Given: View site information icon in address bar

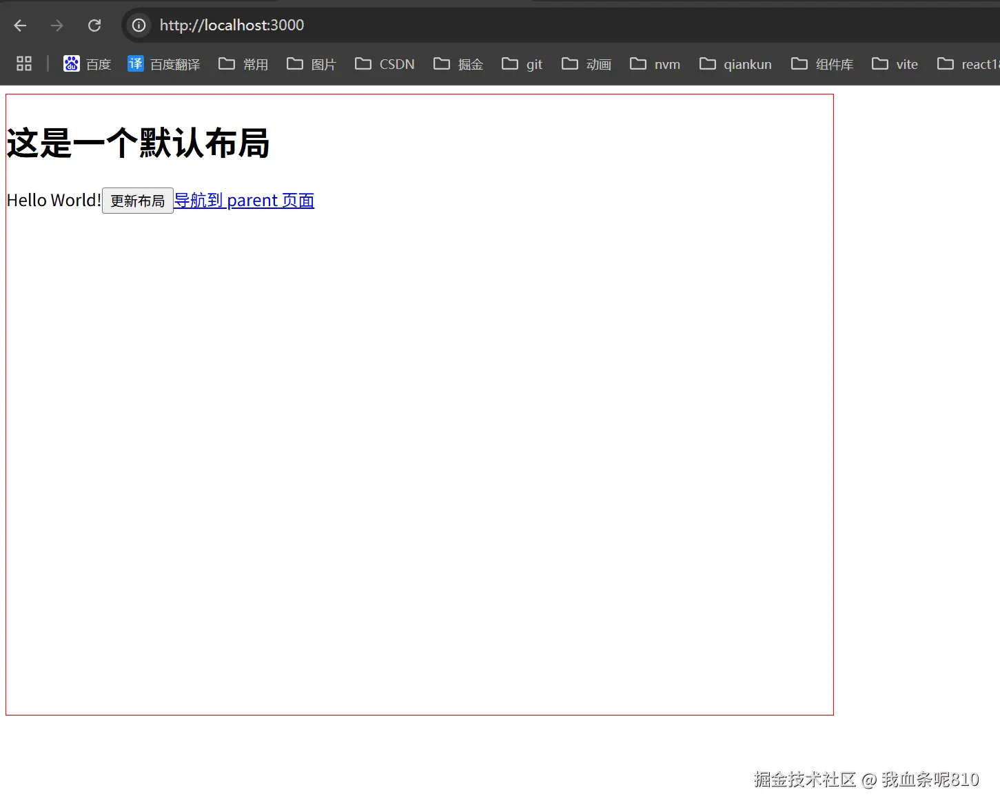Looking at the screenshot, I should 139,26.
